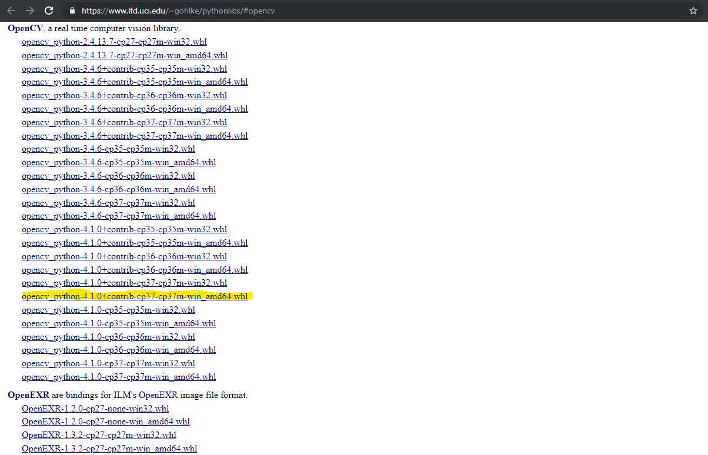Download opencv_python-3.4.6+contrib-cp36-cp36m-win32.whl
The image size is (708, 455).
124,95
